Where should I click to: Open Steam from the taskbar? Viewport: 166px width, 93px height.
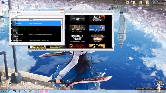point(15,91)
